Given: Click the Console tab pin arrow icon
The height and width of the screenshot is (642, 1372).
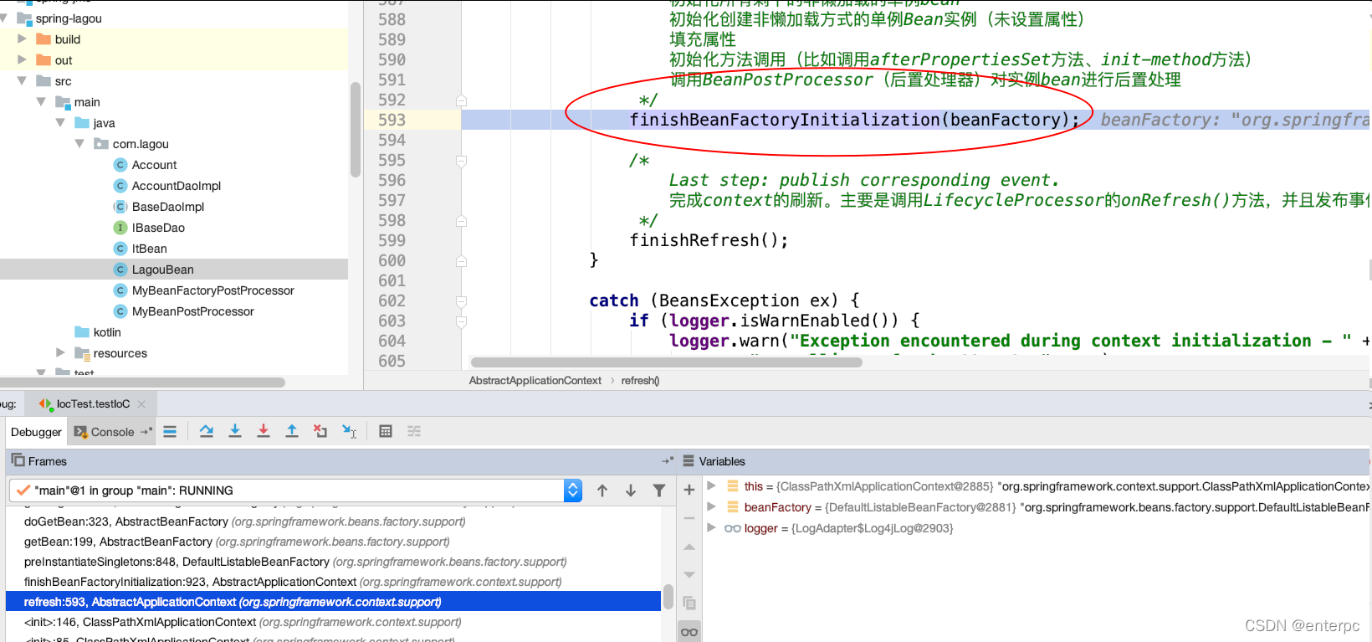Looking at the screenshot, I should pos(146,432).
